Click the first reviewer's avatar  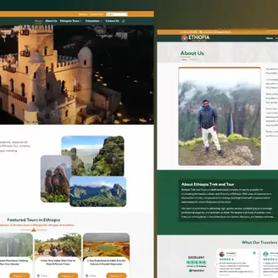(222, 254)
